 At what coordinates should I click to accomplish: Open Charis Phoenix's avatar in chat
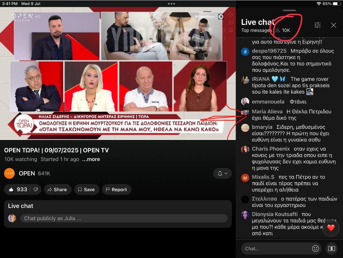(245, 149)
